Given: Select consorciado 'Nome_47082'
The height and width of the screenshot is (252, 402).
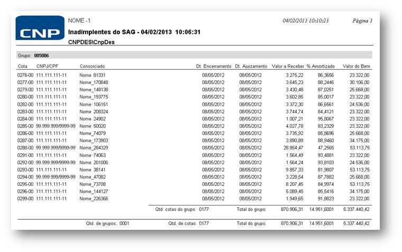Looking at the screenshot, I should [93, 177].
